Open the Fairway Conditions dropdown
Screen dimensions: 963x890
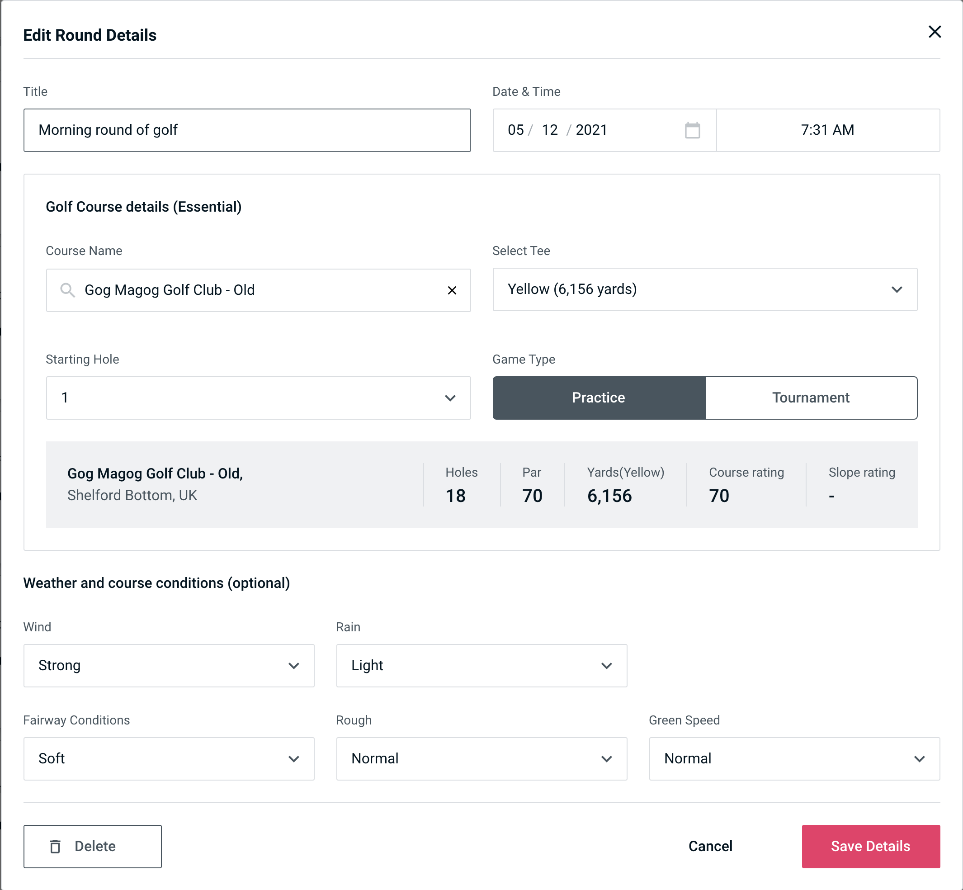click(x=169, y=758)
